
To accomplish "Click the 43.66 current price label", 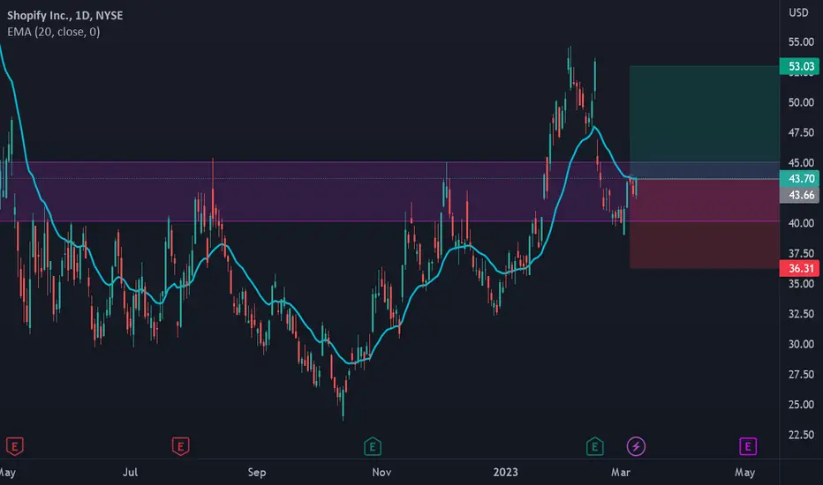I will point(800,195).
